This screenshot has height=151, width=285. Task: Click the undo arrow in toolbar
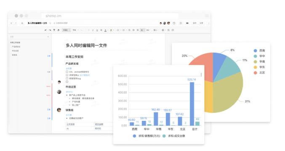click(45, 30)
